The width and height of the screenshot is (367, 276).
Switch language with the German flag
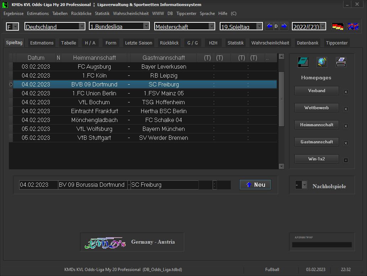click(337, 26)
